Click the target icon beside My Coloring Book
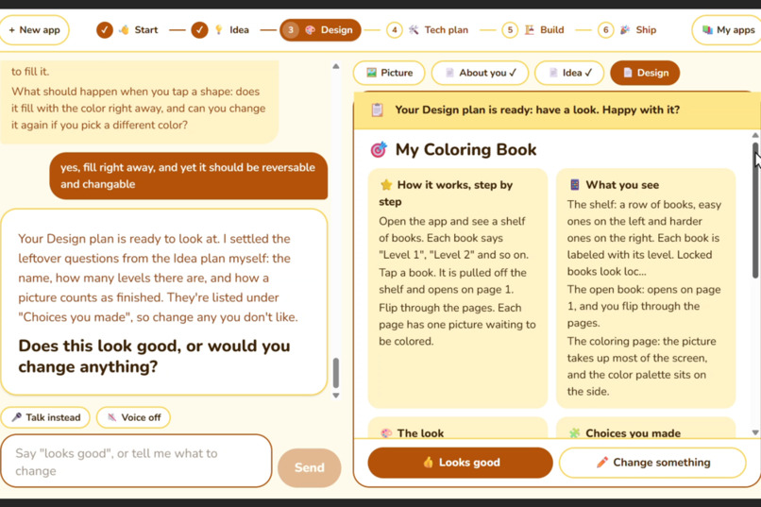The width and height of the screenshot is (761, 507). point(379,150)
